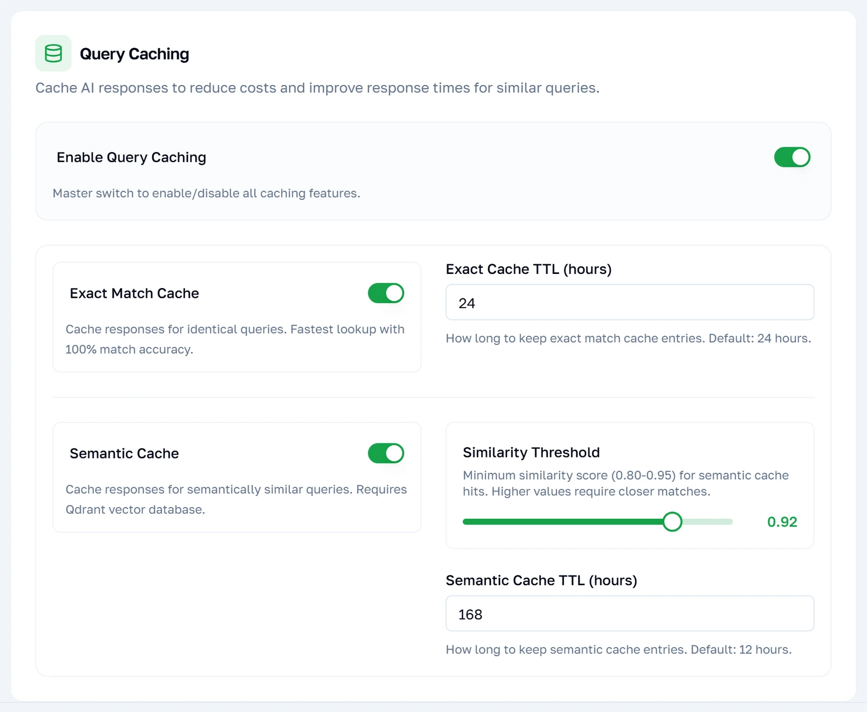Click the filled green portion of the slider
867x712 pixels.
coord(562,521)
